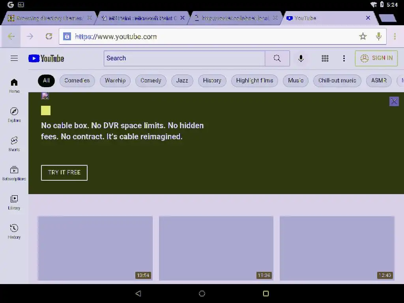Click the small image icon atop banner
Screen dimensions: 404x303
[x=45, y=96]
